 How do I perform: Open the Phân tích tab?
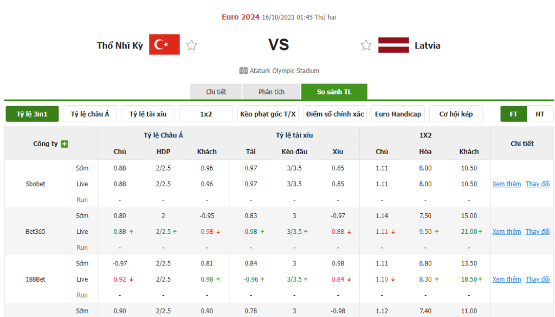pos(272,92)
